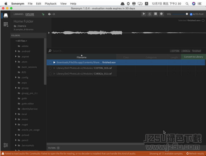Expand the .local folder
The width and height of the screenshot is (206, 156).
click(x=16, y=114)
